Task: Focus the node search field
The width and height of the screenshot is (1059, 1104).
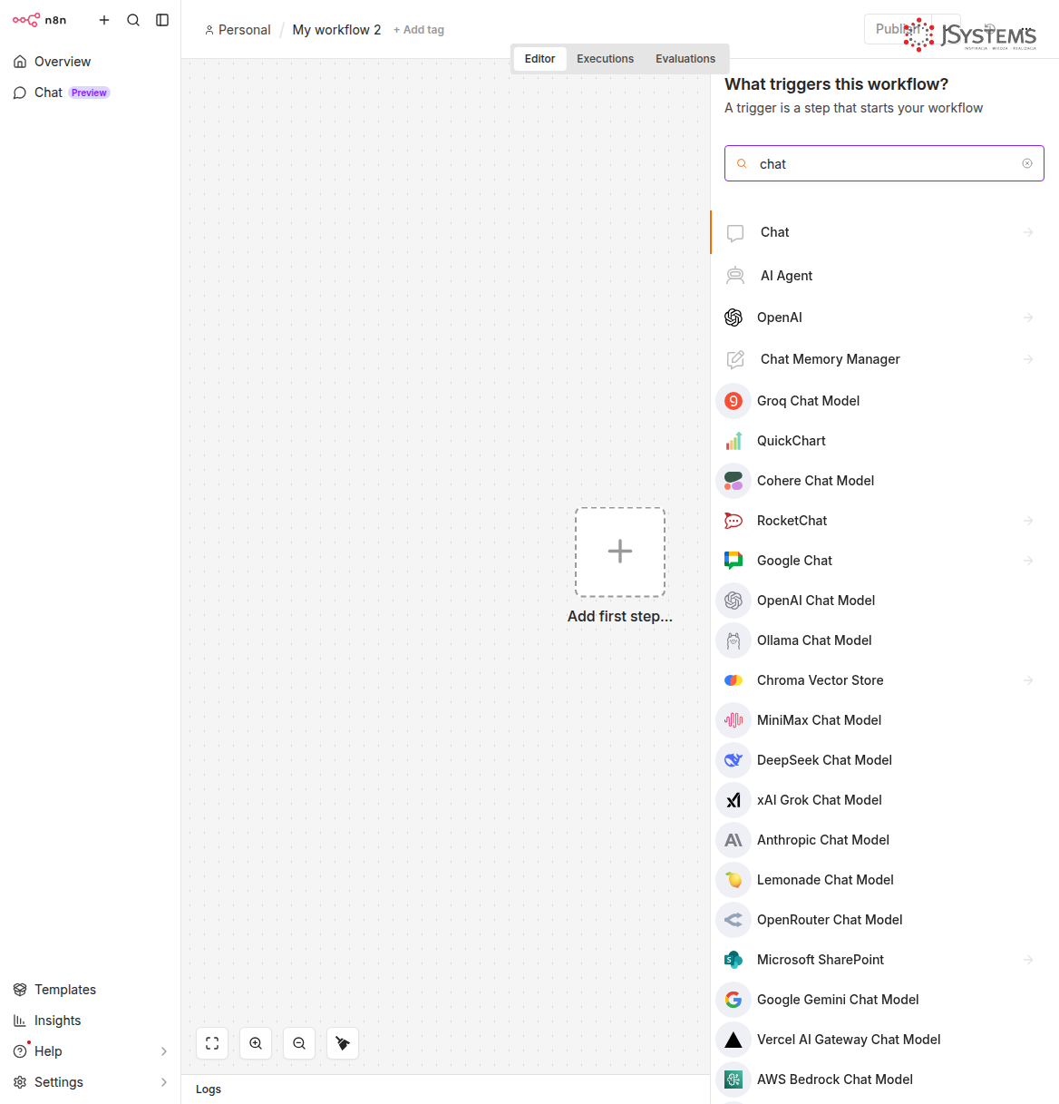Action: point(884,163)
